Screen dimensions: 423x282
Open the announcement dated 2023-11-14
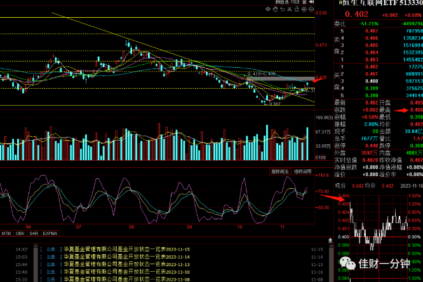[x=127, y=257]
